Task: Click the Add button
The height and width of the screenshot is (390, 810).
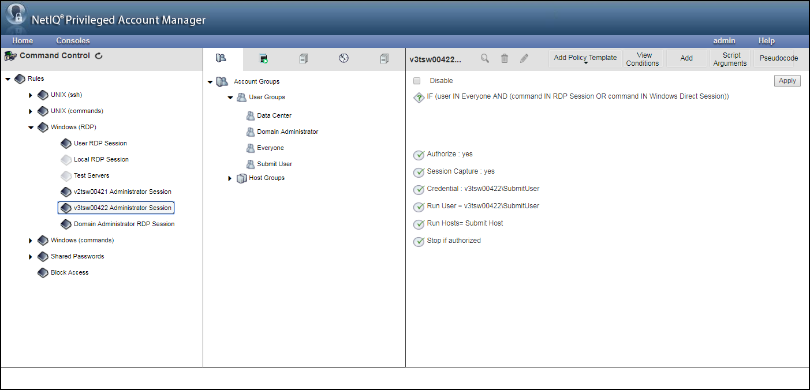Action: coord(686,58)
